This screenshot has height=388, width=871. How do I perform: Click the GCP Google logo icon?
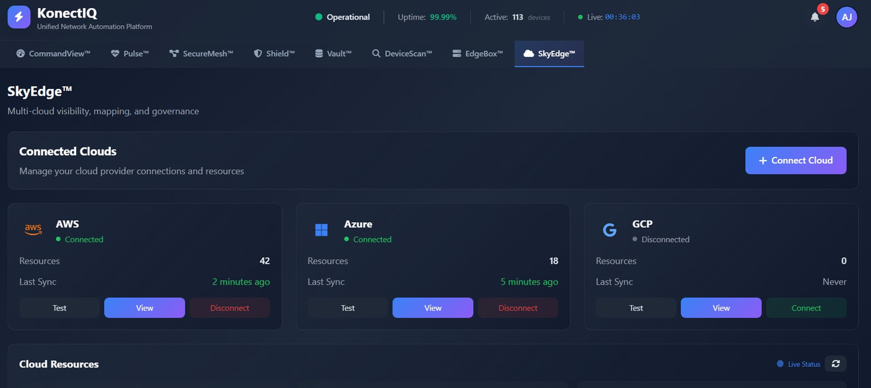pyautogui.click(x=610, y=230)
